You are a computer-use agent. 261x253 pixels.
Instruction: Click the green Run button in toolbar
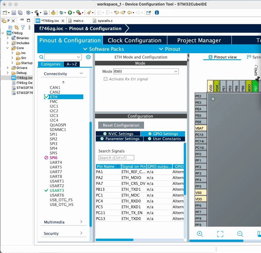[70, 13]
